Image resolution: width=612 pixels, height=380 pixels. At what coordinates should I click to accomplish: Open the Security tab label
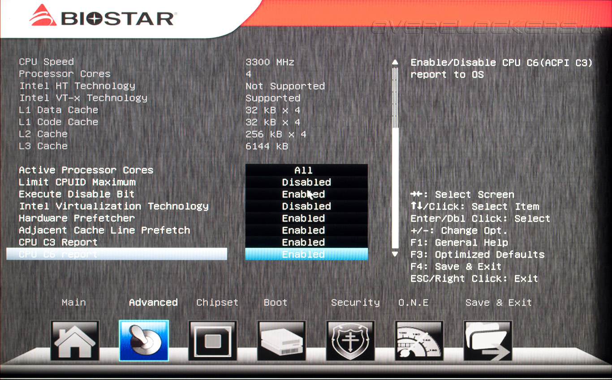point(355,303)
